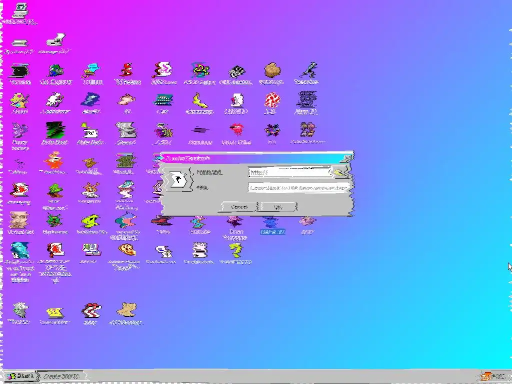Focus the command field showing http://
The image size is (512, 384).
point(290,172)
